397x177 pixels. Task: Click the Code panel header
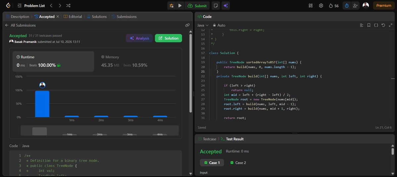(204, 16)
